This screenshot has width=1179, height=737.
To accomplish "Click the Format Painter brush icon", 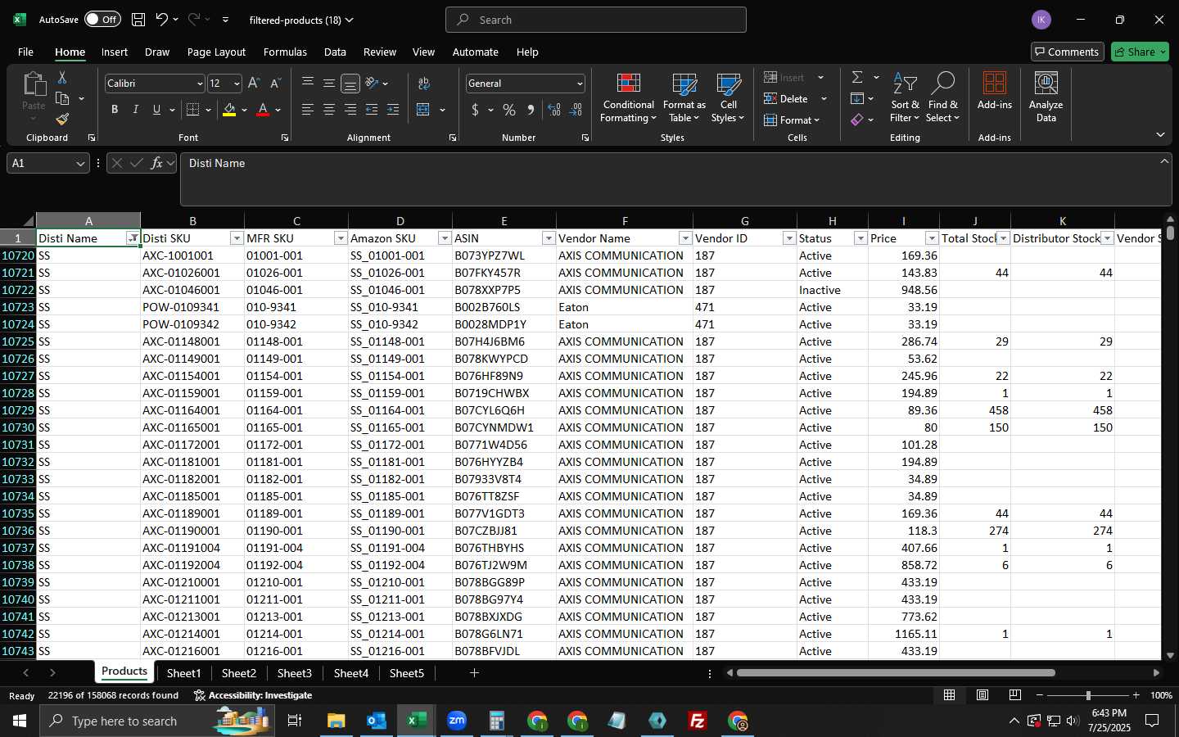I will [x=62, y=120].
